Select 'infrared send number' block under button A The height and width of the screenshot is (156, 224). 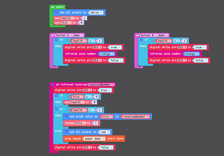[x=80, y=54]
